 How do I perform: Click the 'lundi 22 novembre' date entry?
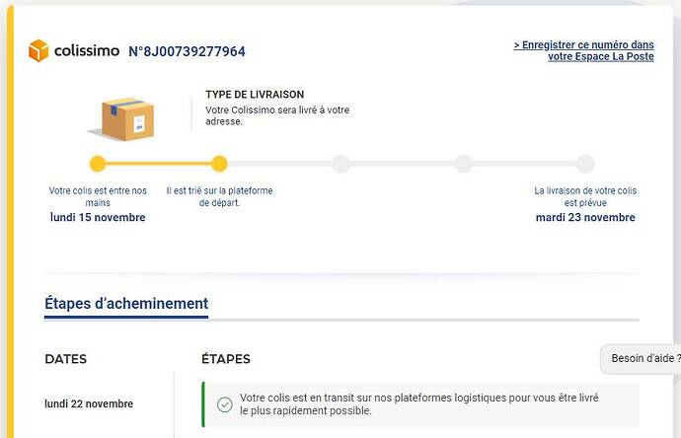pyautogui.click(x=89, y=403)
